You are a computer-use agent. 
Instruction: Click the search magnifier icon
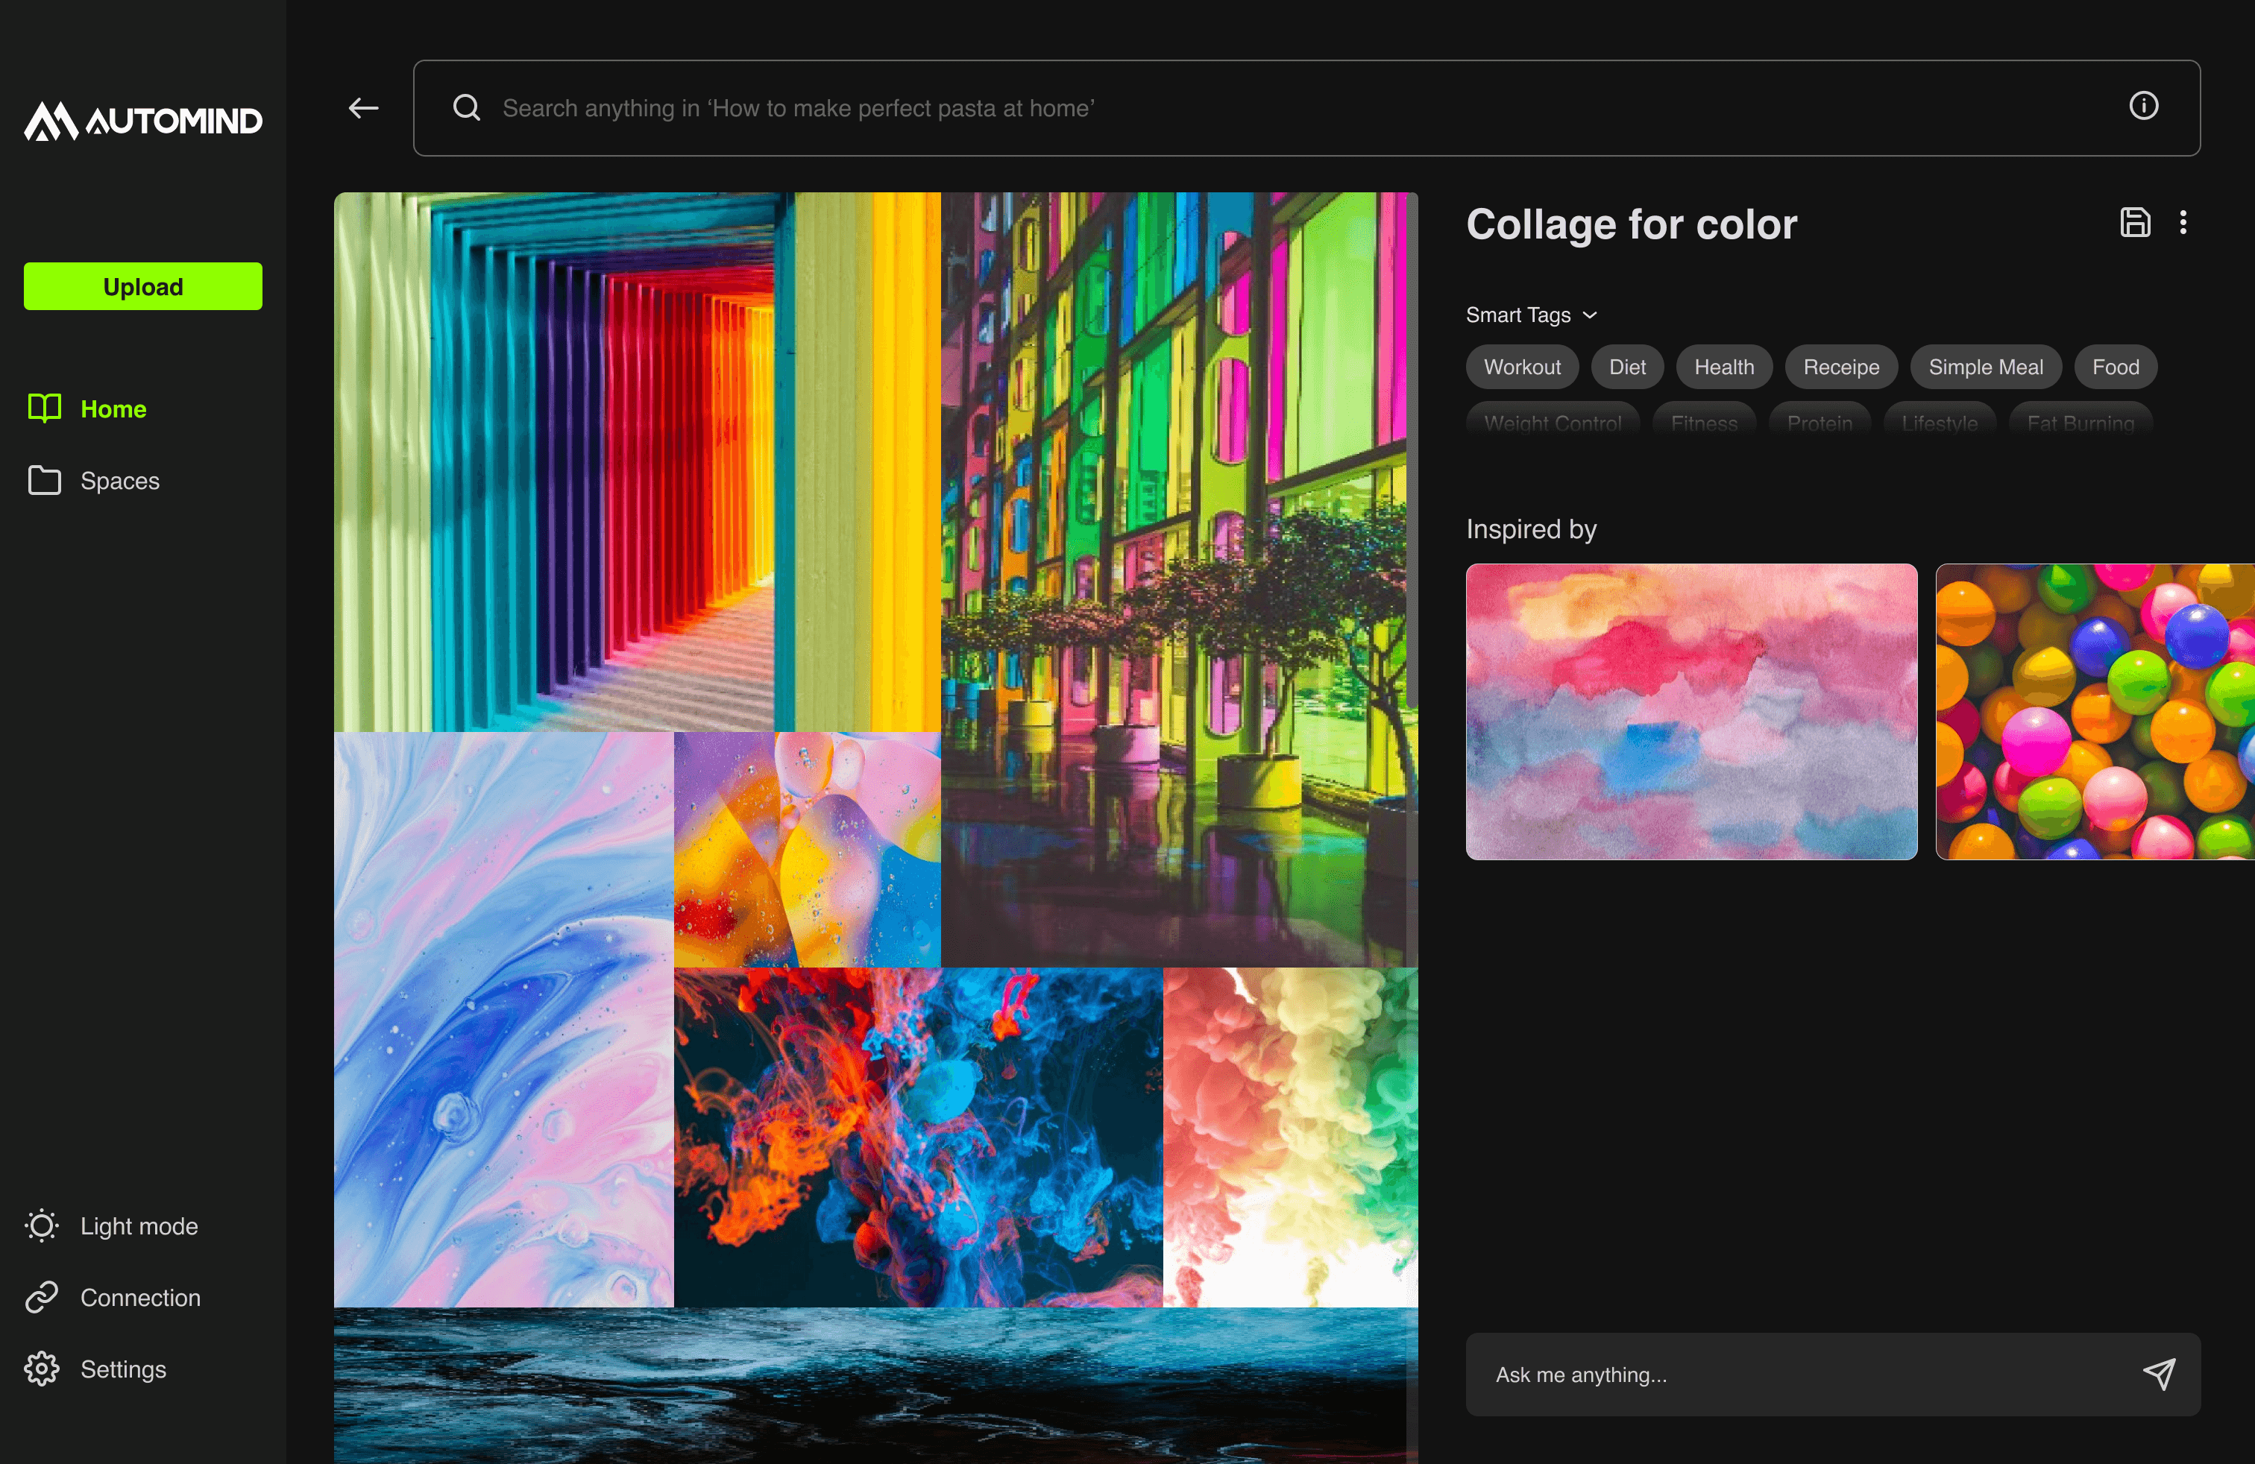click(466, 108)
